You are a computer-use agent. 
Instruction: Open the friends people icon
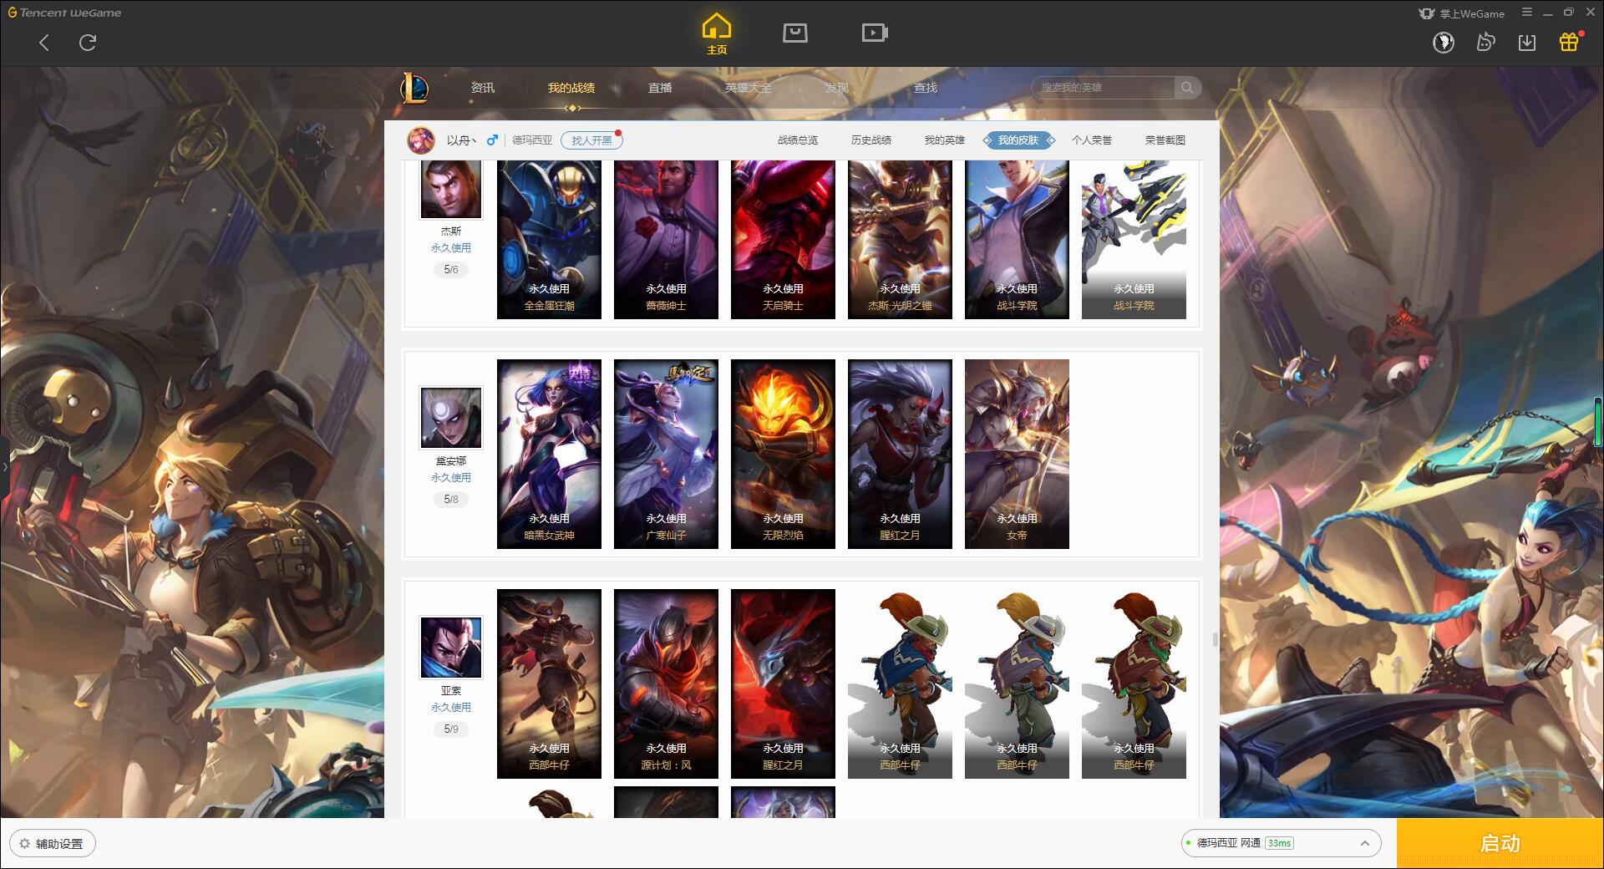click(x=1485, y=43)
